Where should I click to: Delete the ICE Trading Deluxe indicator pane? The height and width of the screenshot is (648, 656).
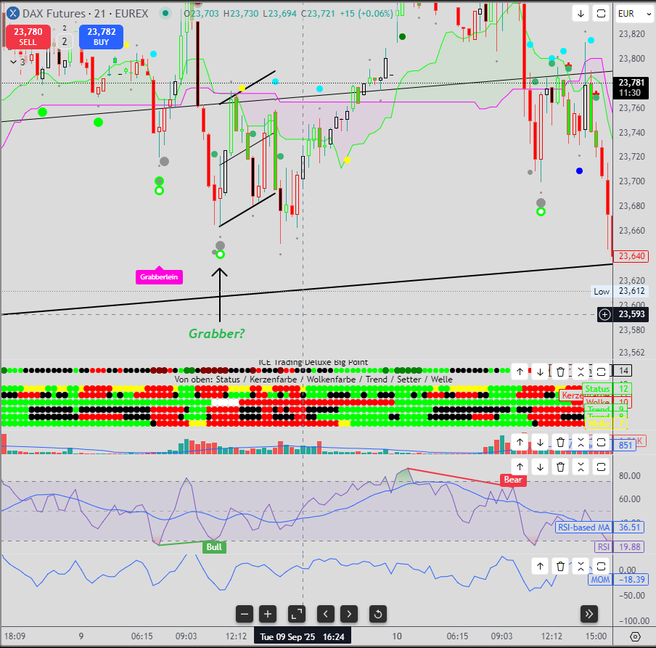(x=560, y=372)
